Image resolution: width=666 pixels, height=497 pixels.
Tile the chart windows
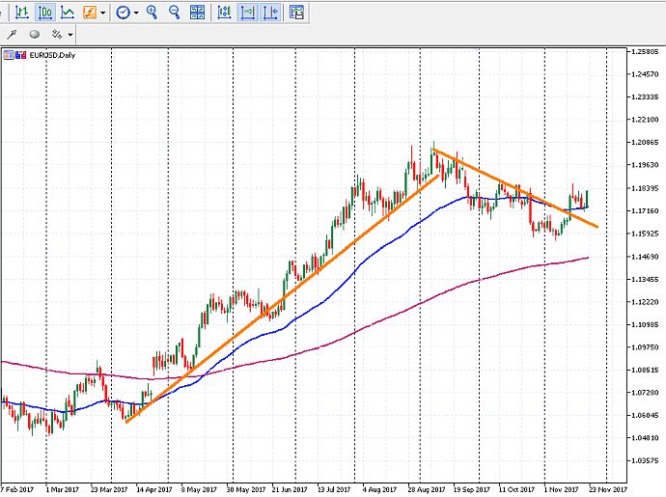point(197,13)
